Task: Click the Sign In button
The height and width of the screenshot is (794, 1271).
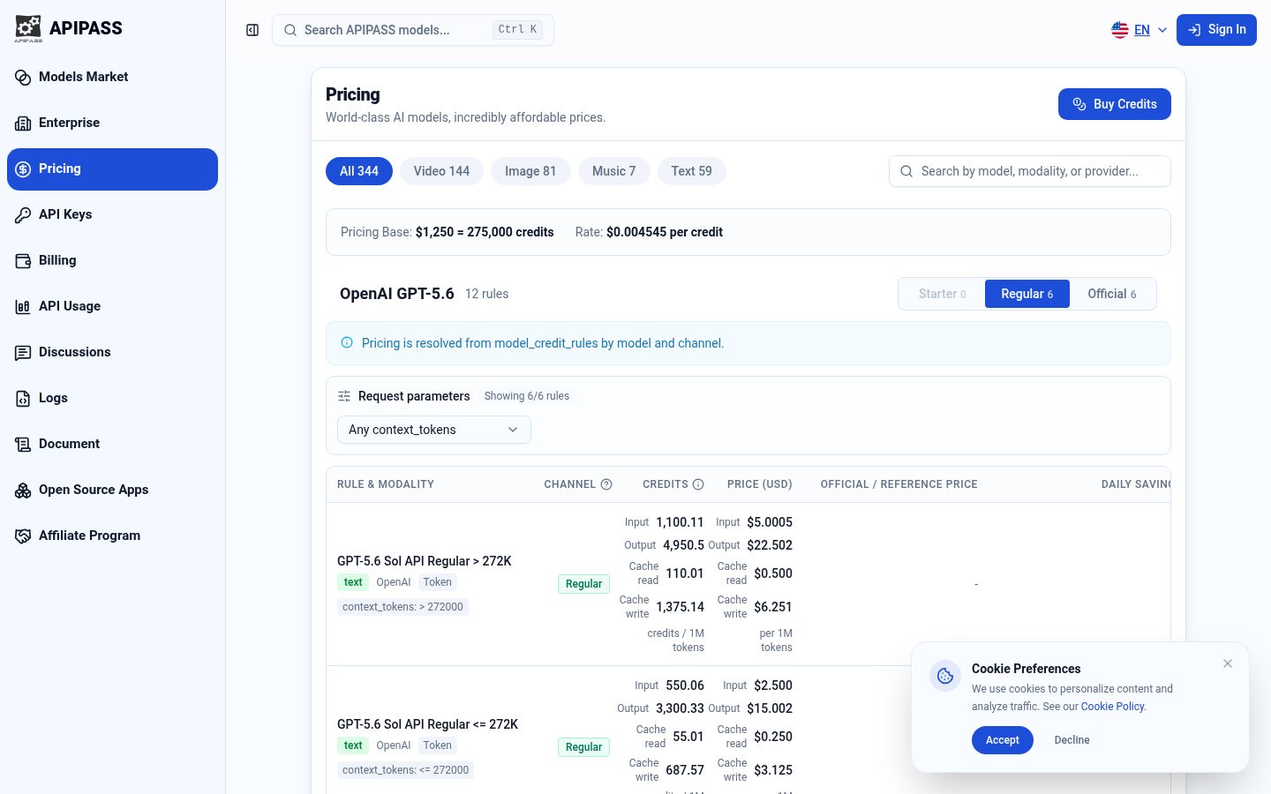Action: tap(1216, 30)
